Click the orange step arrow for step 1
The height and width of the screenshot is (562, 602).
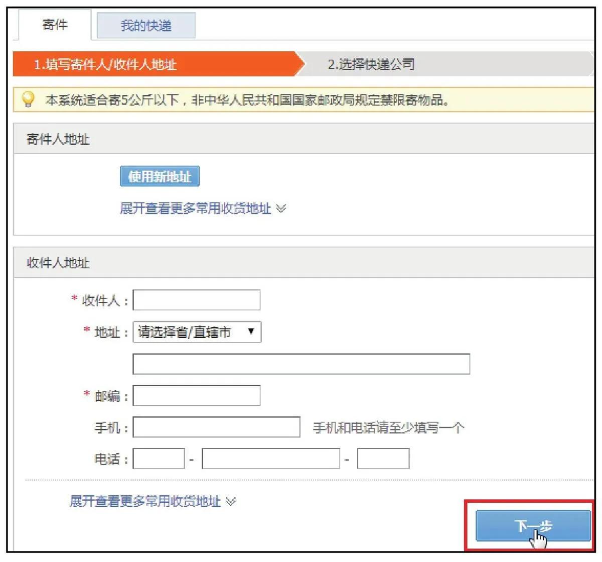[150, 65]
